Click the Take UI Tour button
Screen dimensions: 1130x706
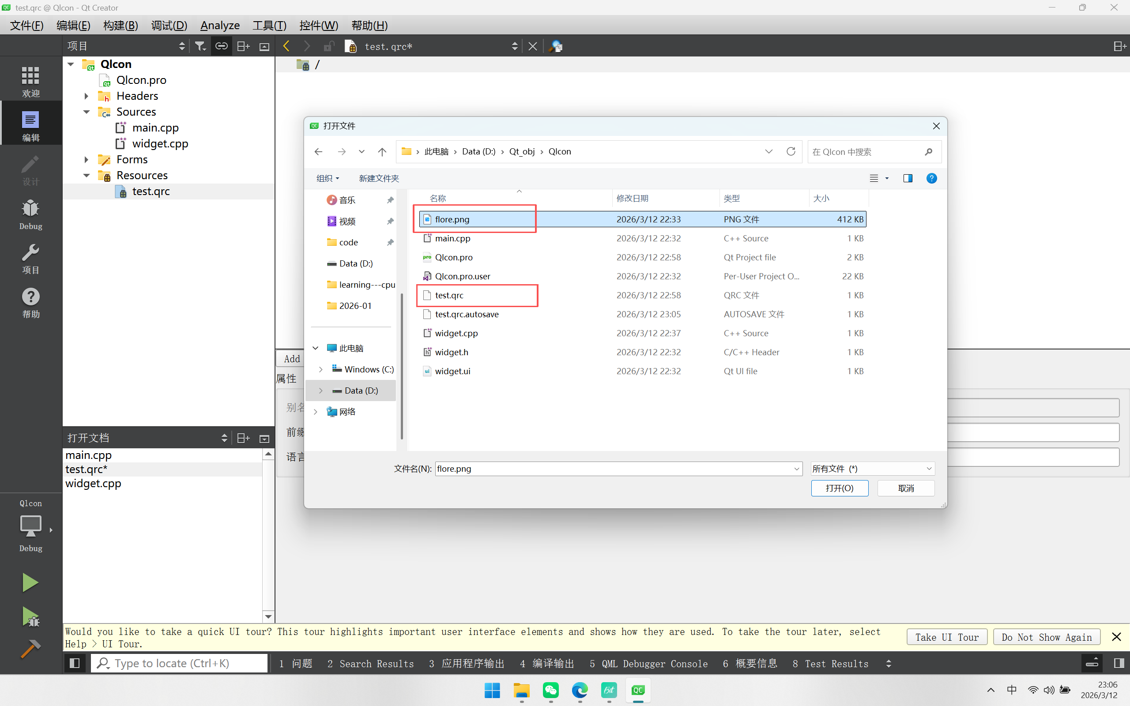[x=946, y=637]
